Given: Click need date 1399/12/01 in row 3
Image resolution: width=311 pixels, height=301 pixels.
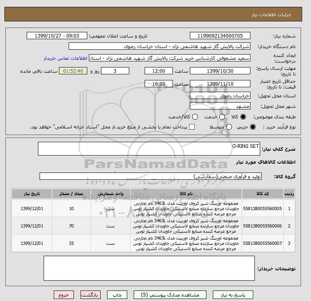Looking at the screenshot, I should pyautogui.click(x=32, y=243).
